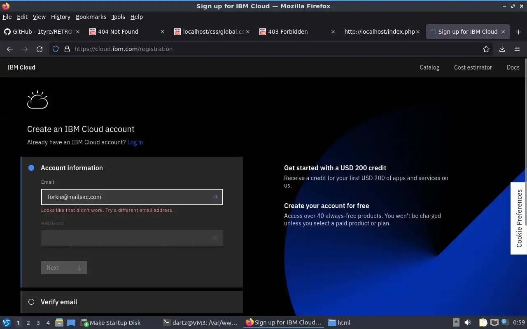Click the Firefox logo in the title bar
Viewport: 527px width, 329px height.
[5, 6]
